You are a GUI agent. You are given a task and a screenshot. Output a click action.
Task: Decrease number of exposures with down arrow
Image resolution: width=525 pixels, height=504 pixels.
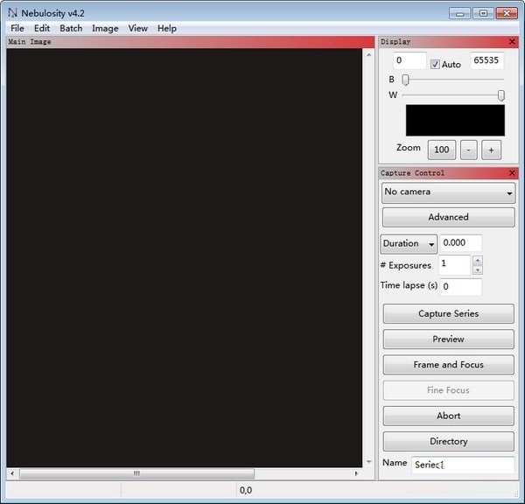478,269
